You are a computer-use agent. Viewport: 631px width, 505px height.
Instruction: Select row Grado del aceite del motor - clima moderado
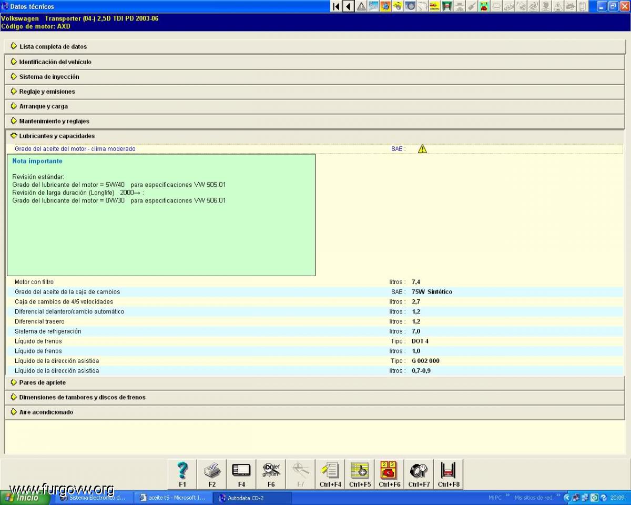pyautogui.click(x=315, y=149)
